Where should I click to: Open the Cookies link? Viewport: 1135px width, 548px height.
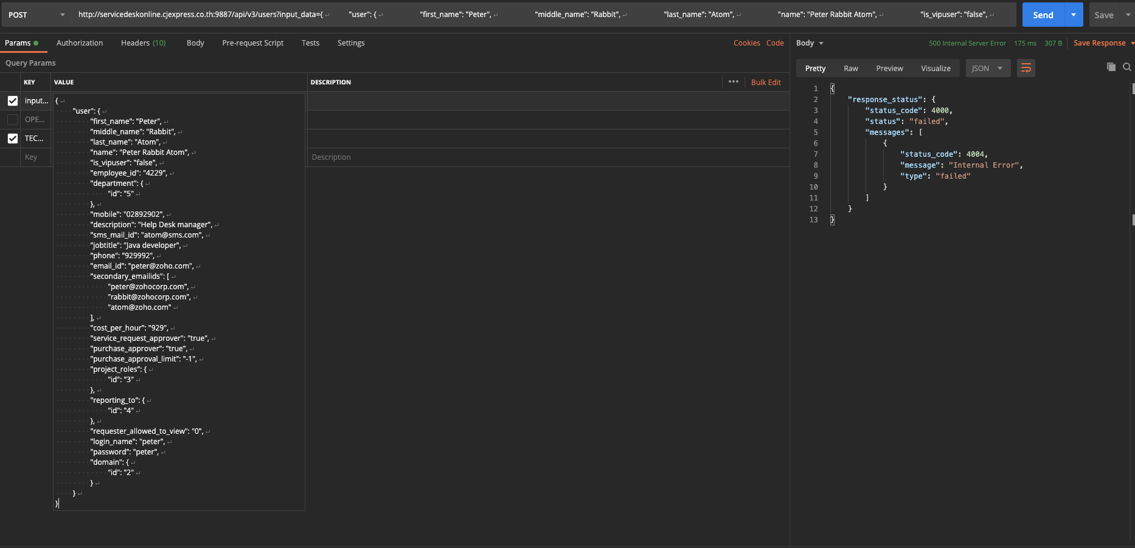click(747, 43)
